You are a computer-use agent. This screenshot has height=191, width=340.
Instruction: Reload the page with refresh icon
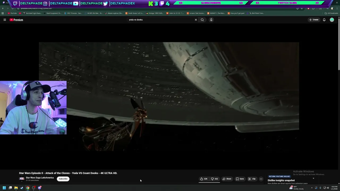click(12, 8)
